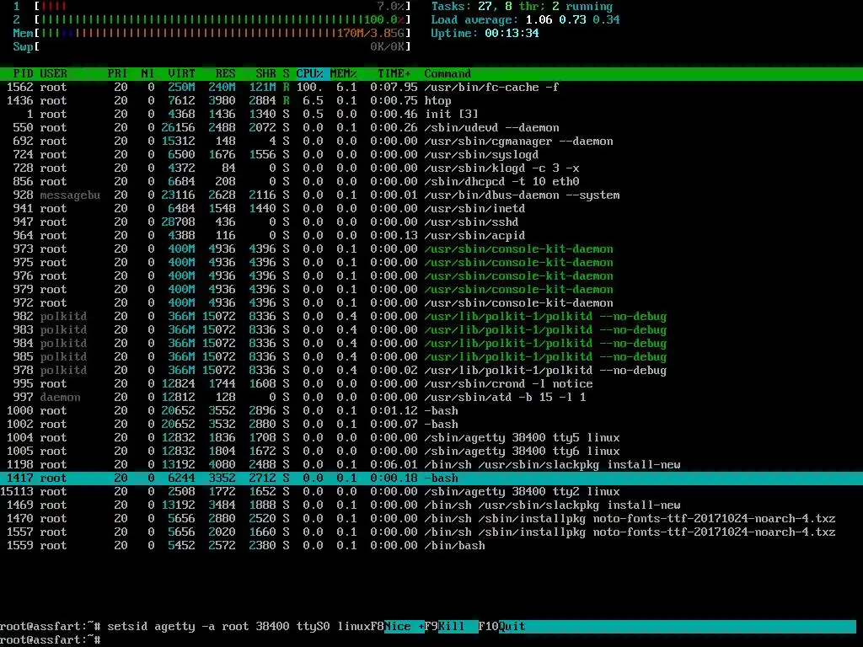
Task: Click the setsid agetty command text
Action: (239, 626)
